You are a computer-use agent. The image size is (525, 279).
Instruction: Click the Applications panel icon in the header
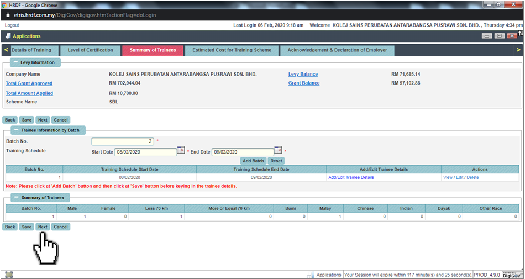(x=8, y=36)
